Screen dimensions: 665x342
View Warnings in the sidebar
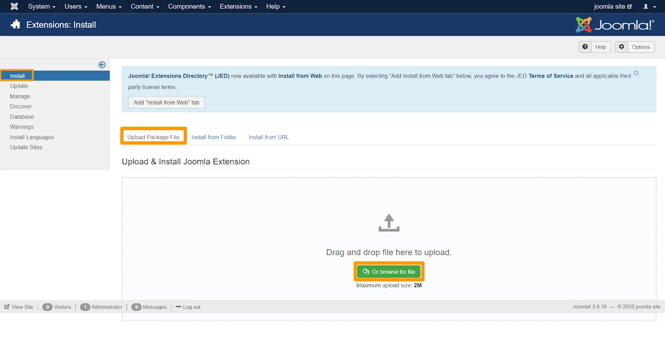click(22, 127)
